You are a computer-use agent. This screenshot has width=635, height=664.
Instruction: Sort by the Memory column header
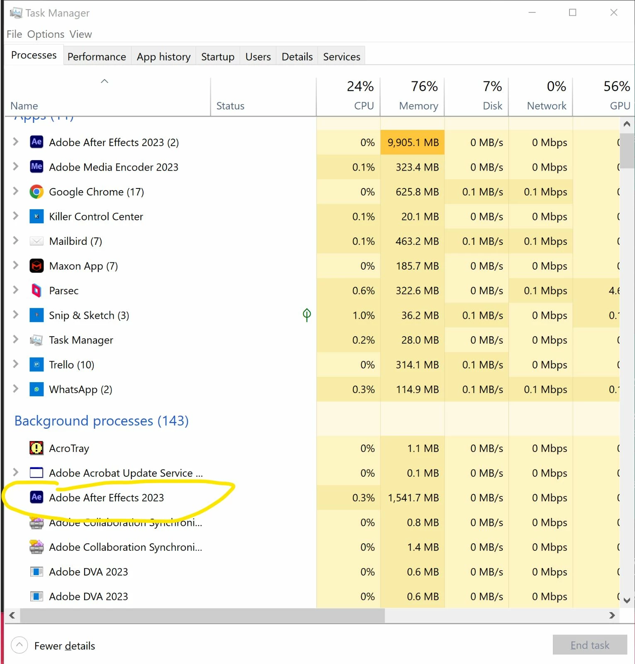tap(412, 96)
